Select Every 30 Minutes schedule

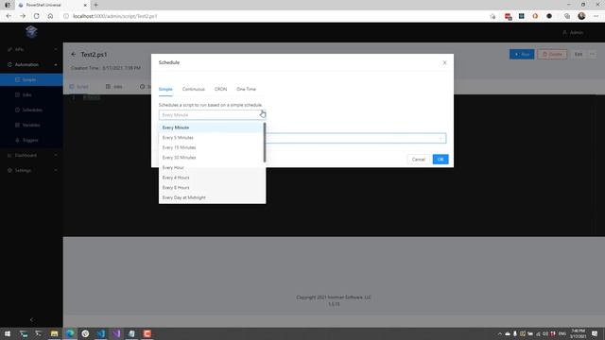212,158
